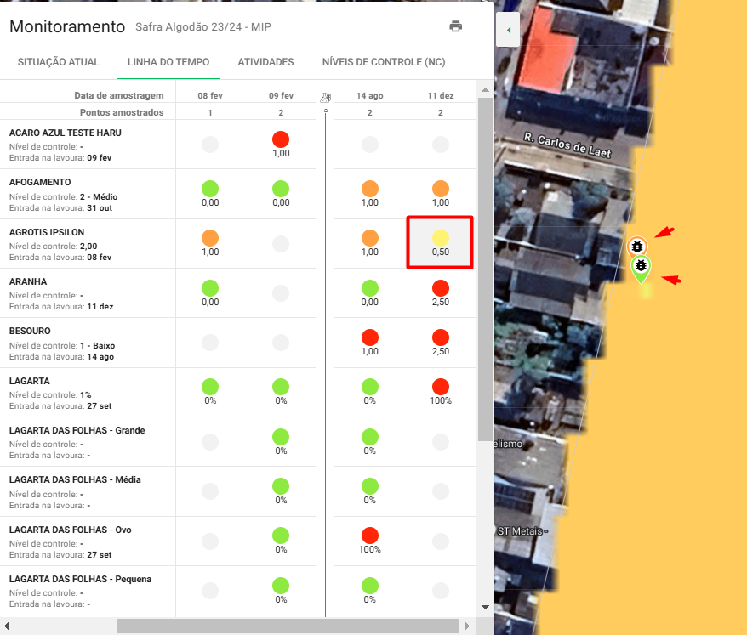Image resolution: width=747 pixels, height=635 pixels.
Task: Click the red 1,00 indicator for Acaro Azul
Action: 281,139
